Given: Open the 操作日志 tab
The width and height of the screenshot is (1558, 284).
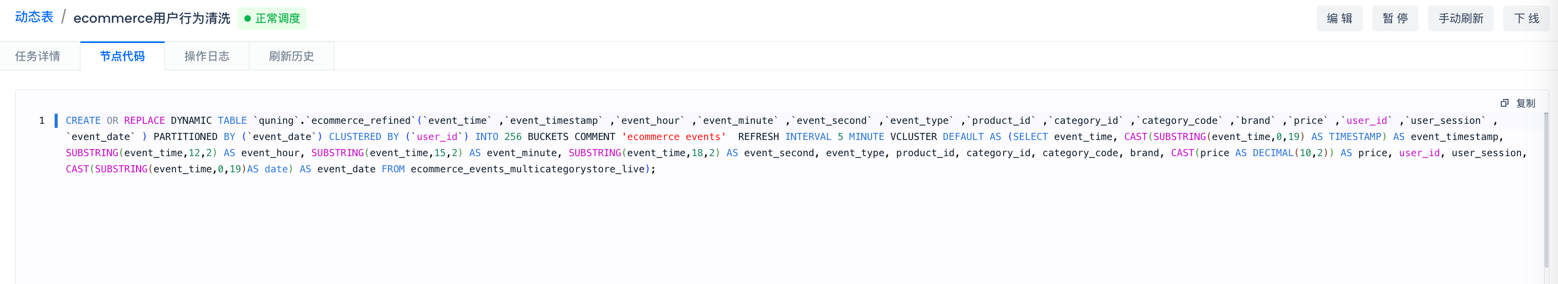Looking at the screenshot, I should [x=207, y=56].
